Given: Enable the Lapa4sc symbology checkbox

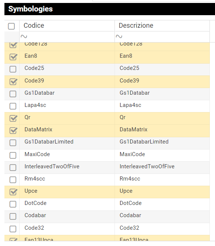Looking at the screenshot, I should click(13, 106).
